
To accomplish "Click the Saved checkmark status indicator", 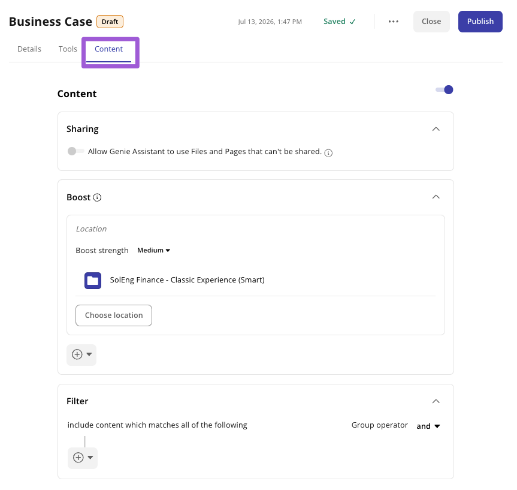I will point(339,22).
